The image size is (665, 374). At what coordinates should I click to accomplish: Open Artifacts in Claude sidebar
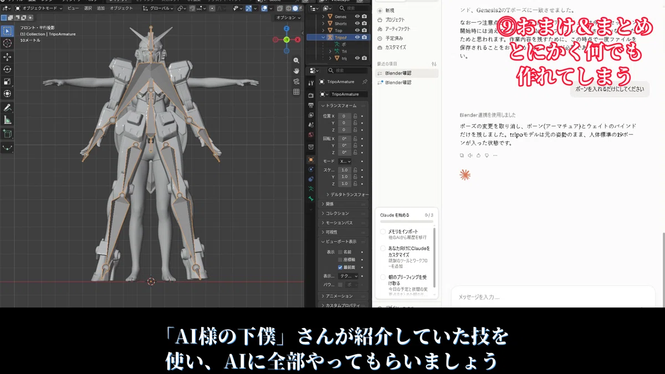pos(393,29)
